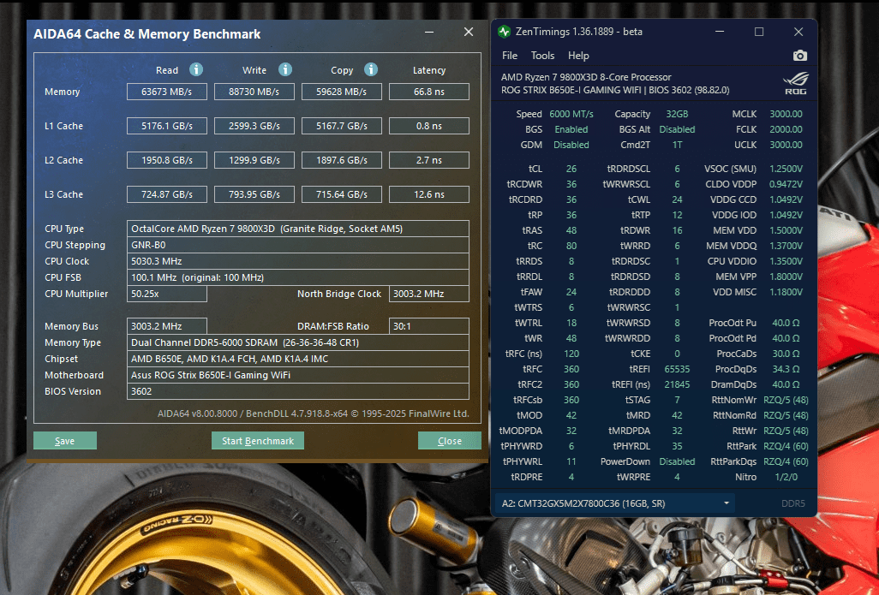Image resolution: width=879 pixels, height=595 pixels.
Task: Save the AIDA64 benchmark results
Action: (x=65, y=441)
